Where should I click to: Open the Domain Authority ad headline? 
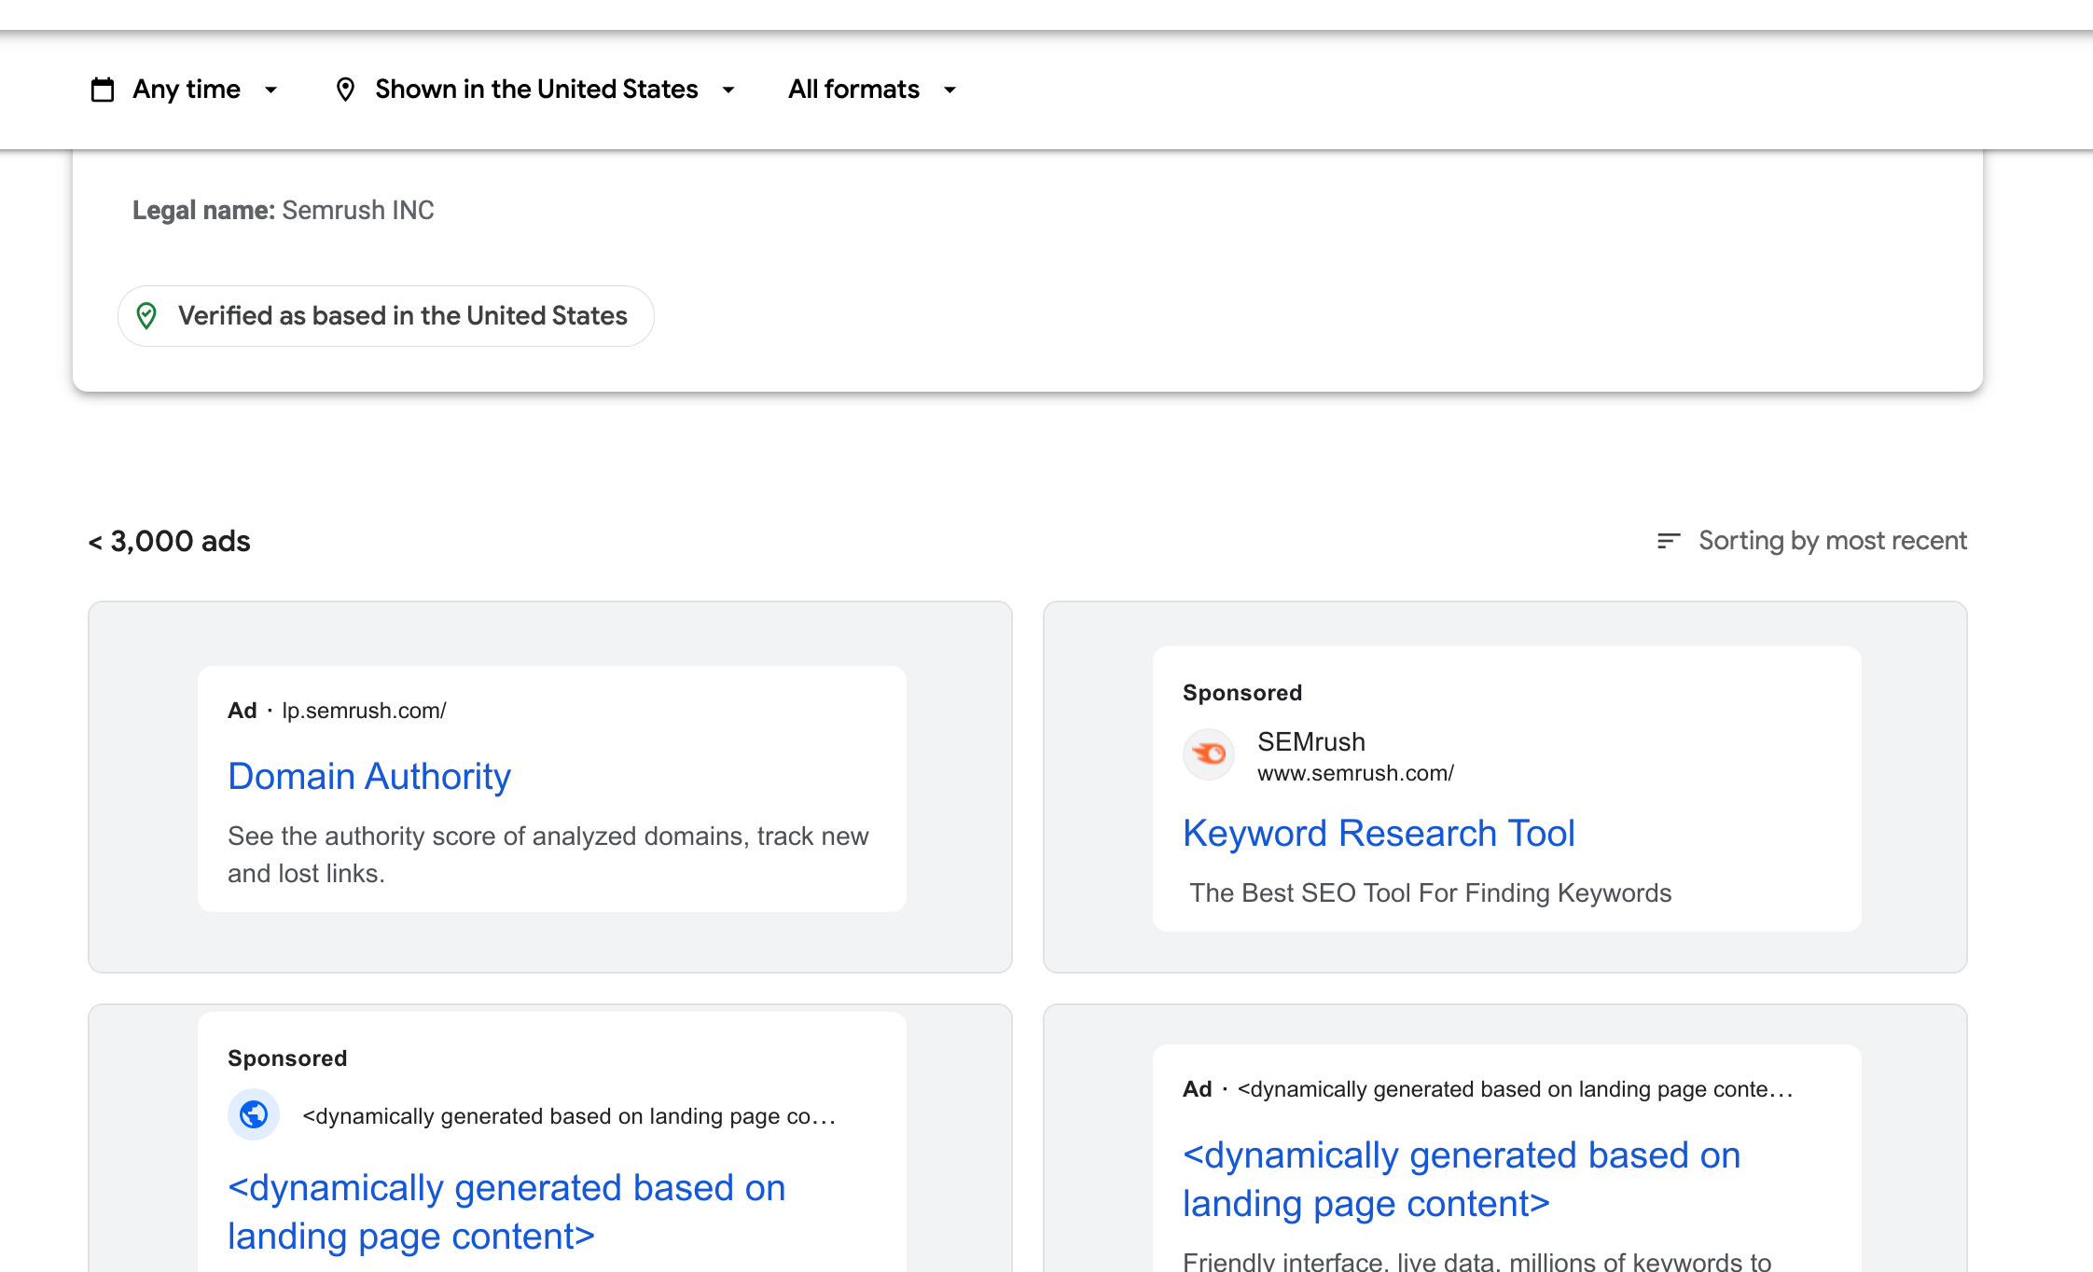(x=369, y=776)
